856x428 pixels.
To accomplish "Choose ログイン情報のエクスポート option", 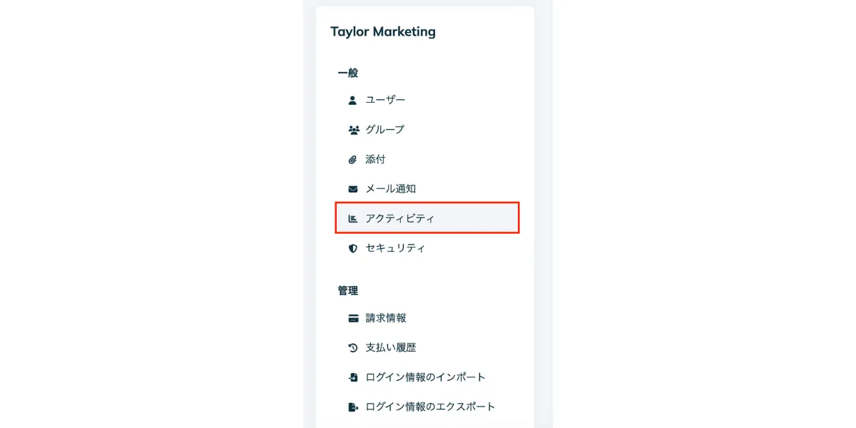I will pos(430,407).
